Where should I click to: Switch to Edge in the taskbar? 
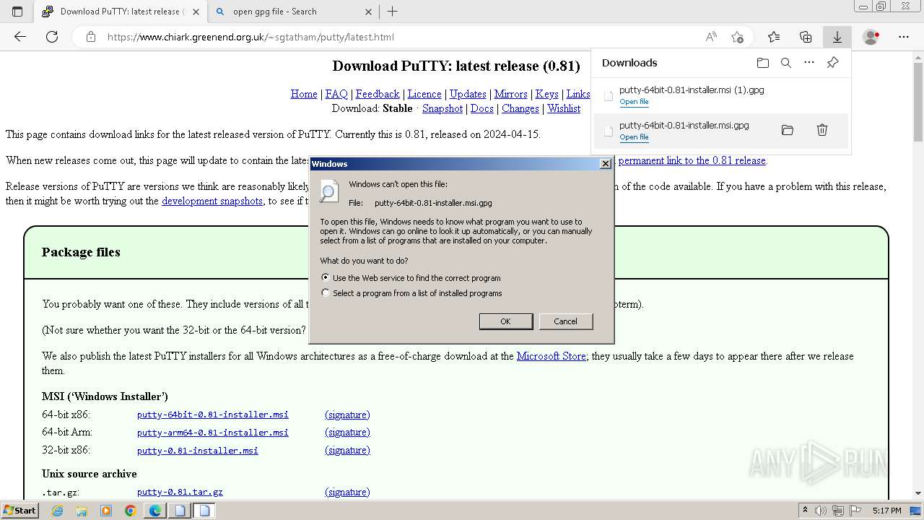(x=155, y=511)
